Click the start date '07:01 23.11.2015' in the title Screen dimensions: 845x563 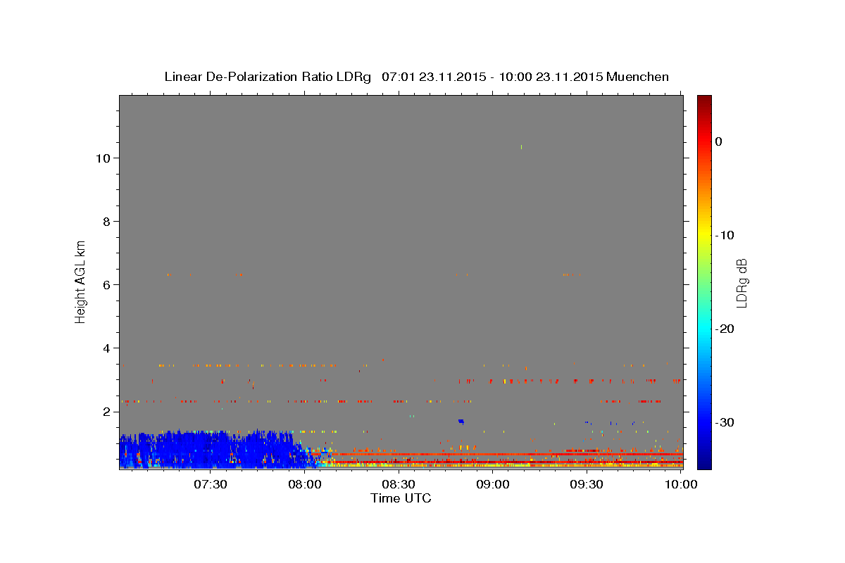[x=433, y=77]
